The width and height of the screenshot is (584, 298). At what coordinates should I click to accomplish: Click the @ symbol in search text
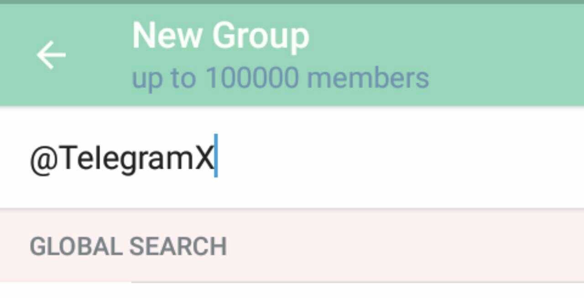42,159
